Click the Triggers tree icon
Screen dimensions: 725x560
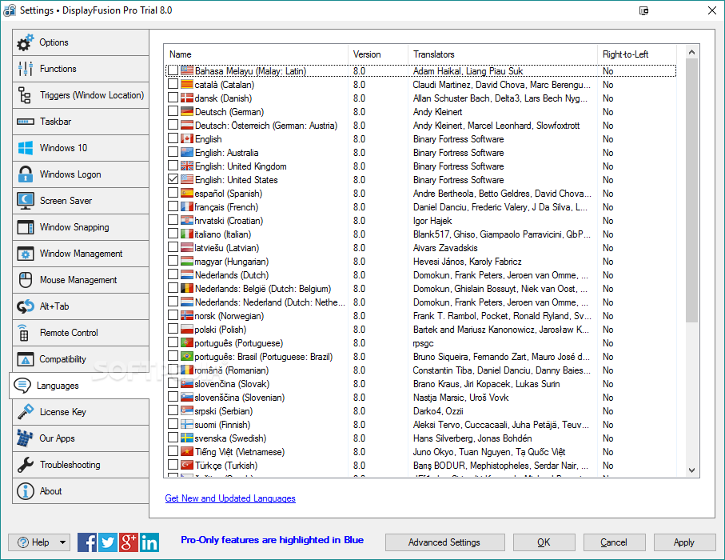[25, 95]
